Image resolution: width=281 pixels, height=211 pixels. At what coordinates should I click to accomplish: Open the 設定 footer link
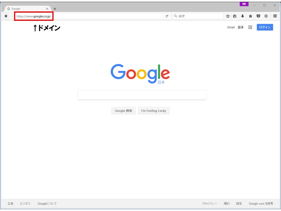239,204
